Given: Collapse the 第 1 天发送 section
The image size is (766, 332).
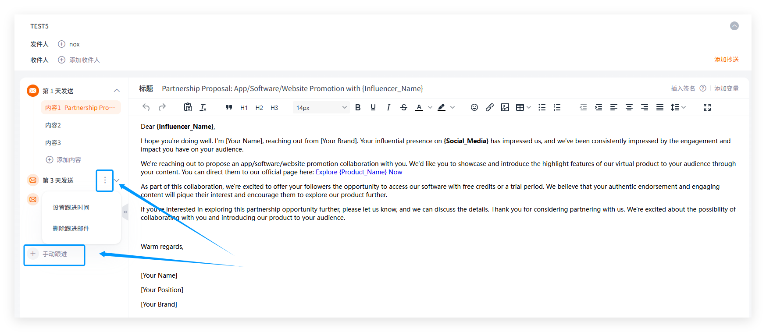Looking at the screenshot, I should point(117,91).
